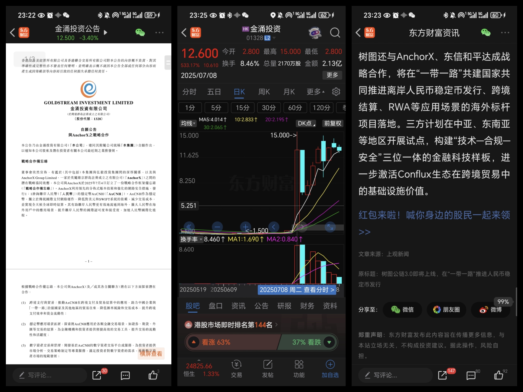Tap 横屏查看 landscape view button
This screenshot has width=523, height=392.
151,354
